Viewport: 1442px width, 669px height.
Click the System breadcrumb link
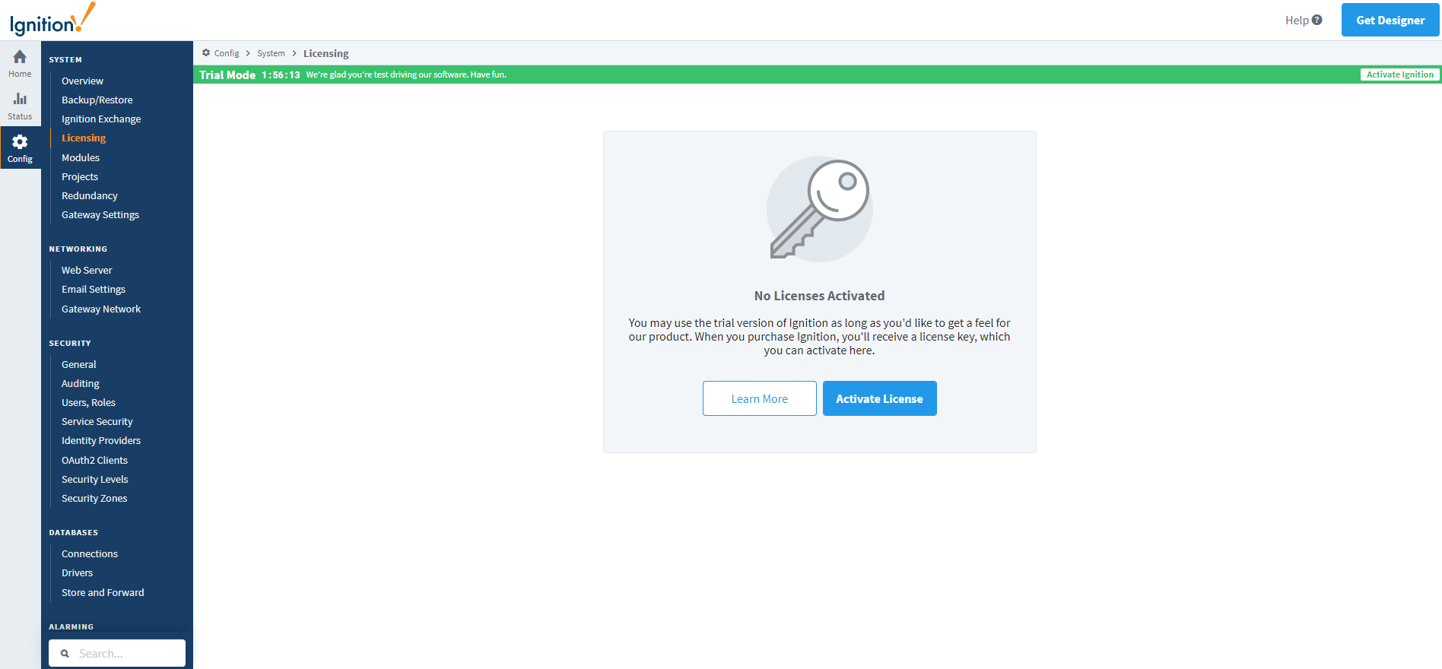[x=271, y=53]
